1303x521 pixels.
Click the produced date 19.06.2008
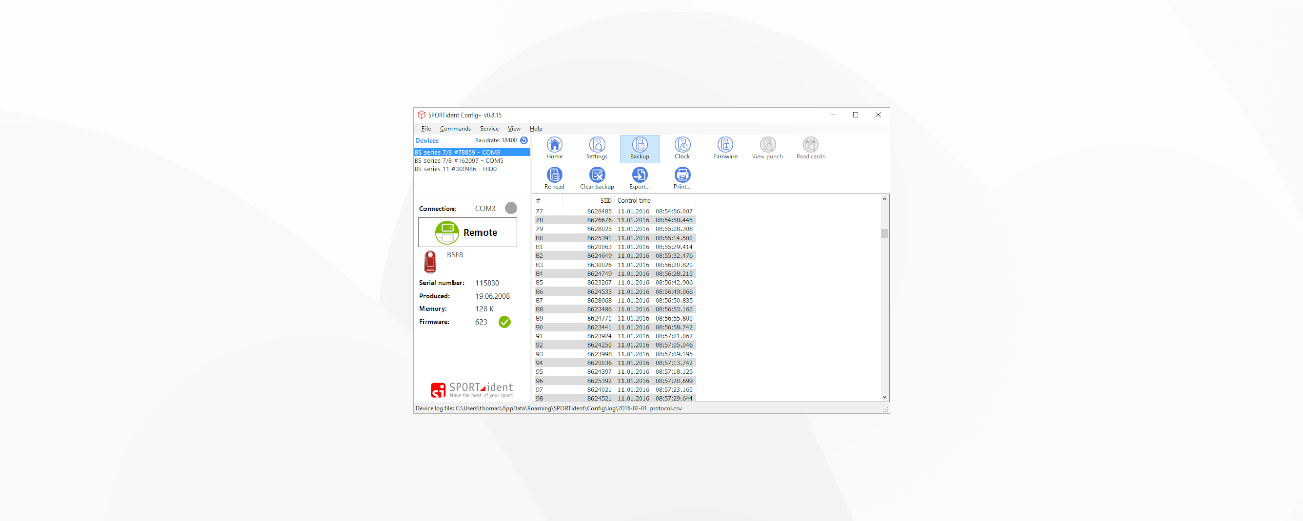click(x=492, y=296)
